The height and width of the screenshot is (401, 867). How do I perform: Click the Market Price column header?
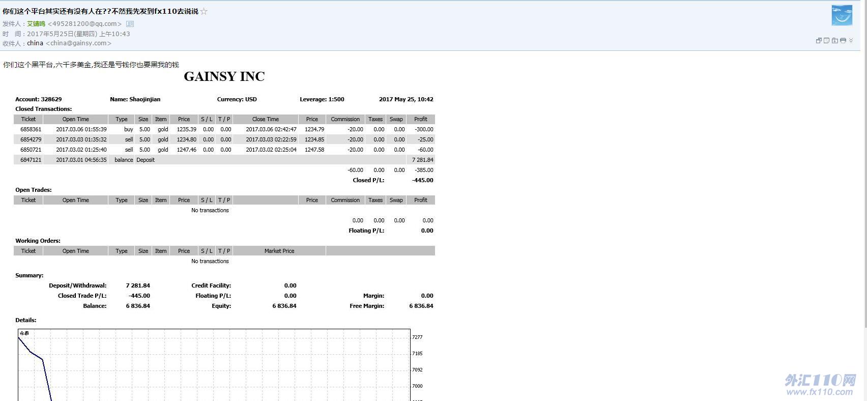point(279,251)
